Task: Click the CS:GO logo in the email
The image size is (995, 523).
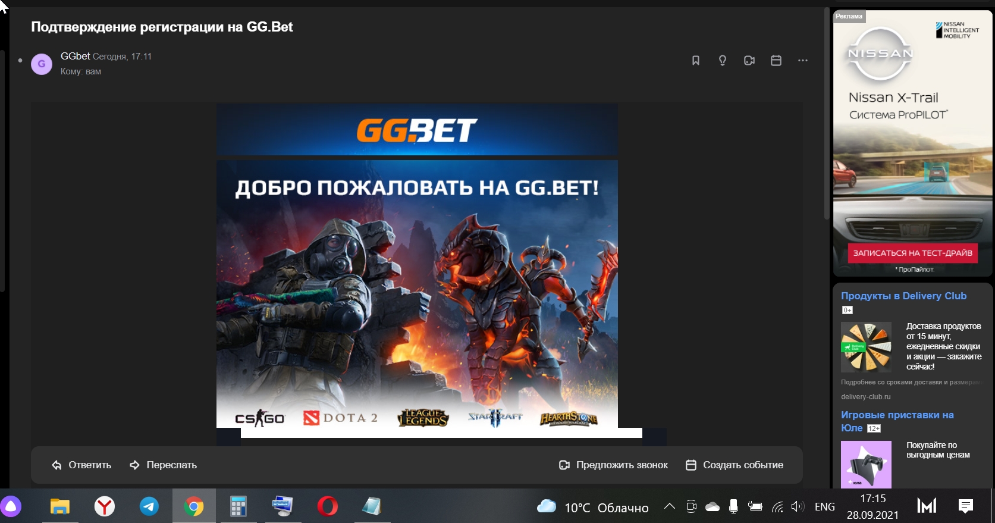Action: pyautogui.click(x=260, y=418)
